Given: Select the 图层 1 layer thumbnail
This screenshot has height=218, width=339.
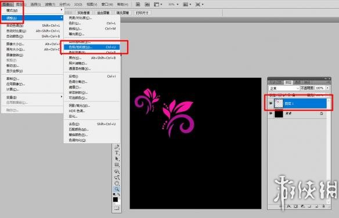Looking at the screenshot, I should click(279, 104).
